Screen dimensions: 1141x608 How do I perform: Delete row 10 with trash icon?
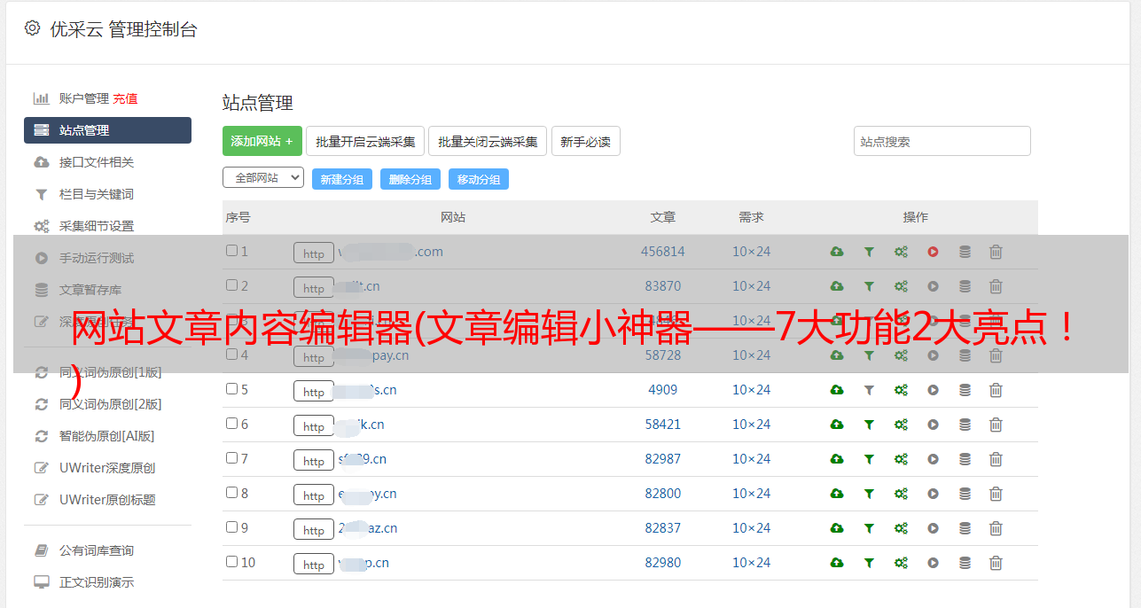(996, 563)
